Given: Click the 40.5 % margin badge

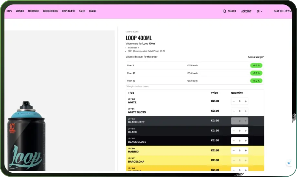Looking at the screenshot, I should pyautogui.click(x=256, y=65).
